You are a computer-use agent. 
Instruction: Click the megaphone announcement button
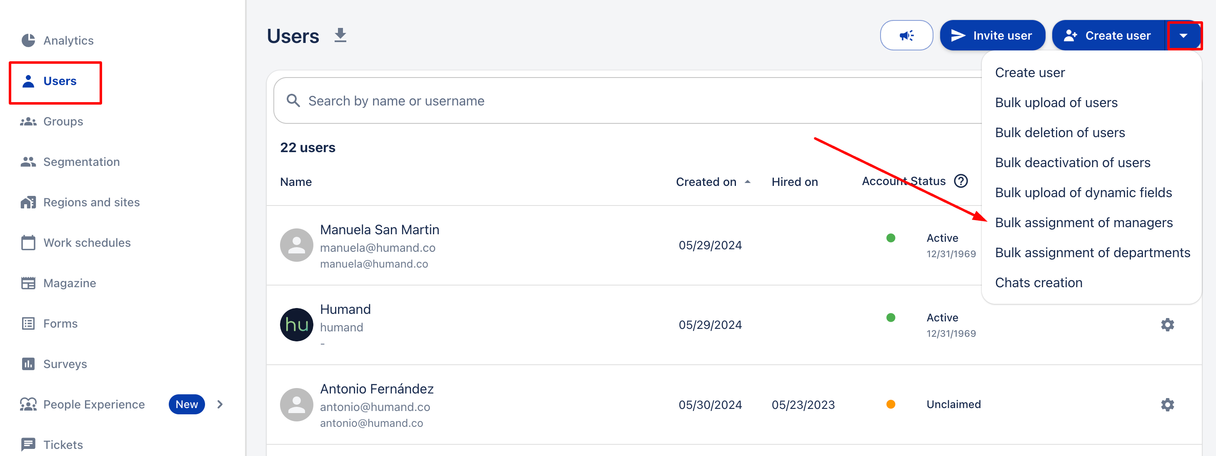(906, 35)
